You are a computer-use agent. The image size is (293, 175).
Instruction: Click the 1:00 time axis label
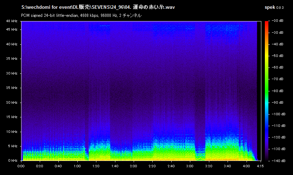click(x=77, y=166)
